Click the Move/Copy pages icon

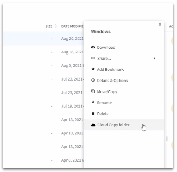tap(93, 91)
